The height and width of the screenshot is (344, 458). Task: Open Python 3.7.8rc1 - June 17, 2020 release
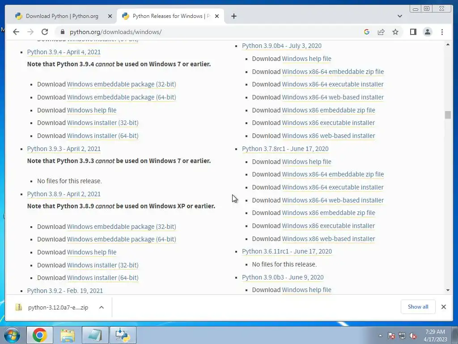[x=285, y=149]
